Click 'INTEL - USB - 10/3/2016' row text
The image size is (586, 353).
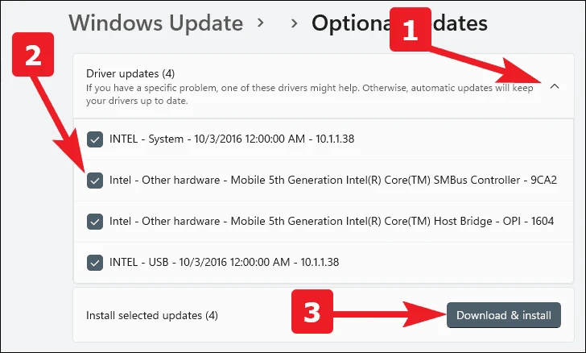pos(225,262)
